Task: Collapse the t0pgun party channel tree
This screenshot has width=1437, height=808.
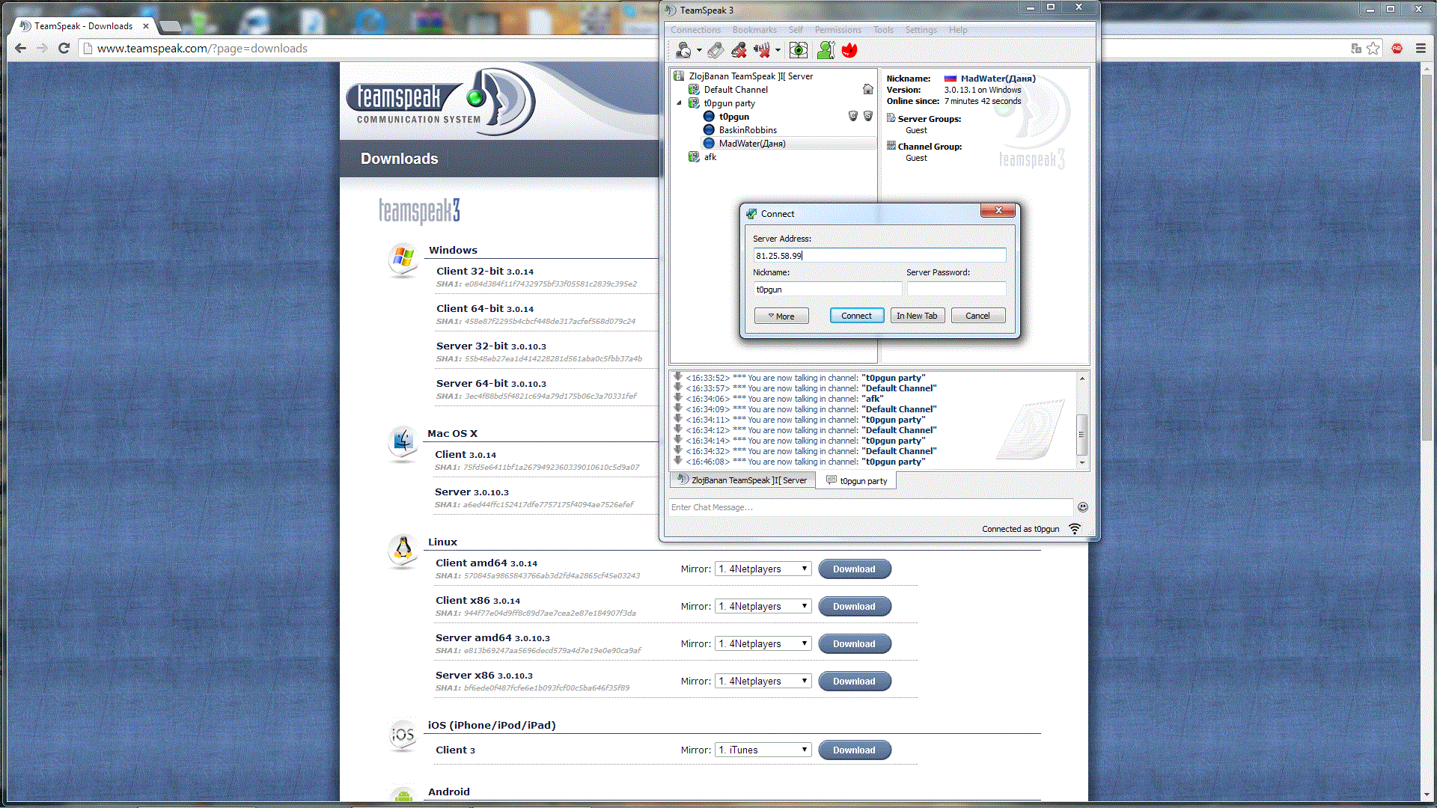Action: click(x=680, y=103)
